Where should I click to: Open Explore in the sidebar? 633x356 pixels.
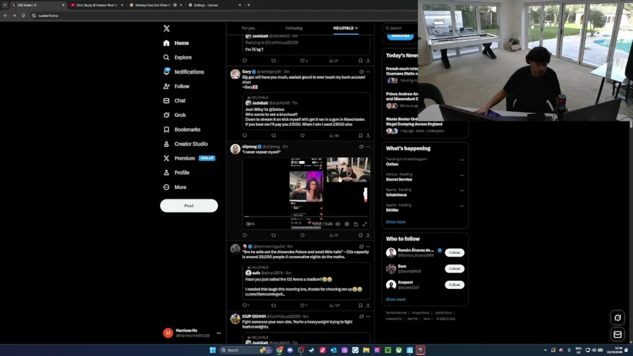[178, 57]
